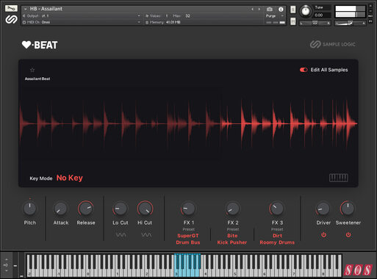Screen dimensions: 377x279
Task: Click the Tune value 0.00 field
Action: (x=322, y=15)
